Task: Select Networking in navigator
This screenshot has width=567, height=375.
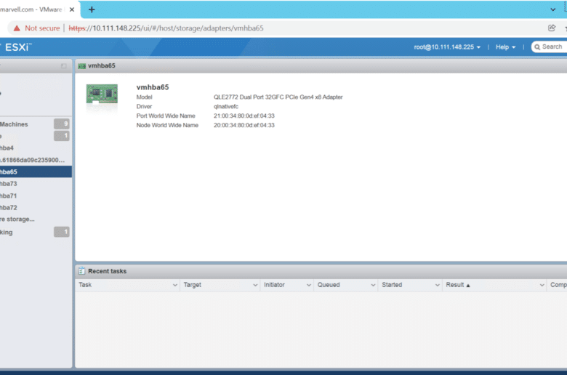Action: pos(6,232)
